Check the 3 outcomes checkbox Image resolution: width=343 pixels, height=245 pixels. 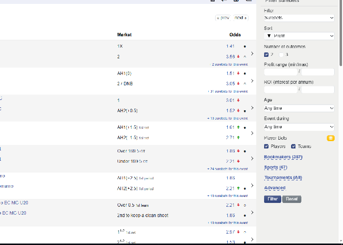[x=281, y=55]
